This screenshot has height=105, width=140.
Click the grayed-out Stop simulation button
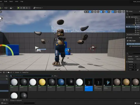[x=24, y=8]
